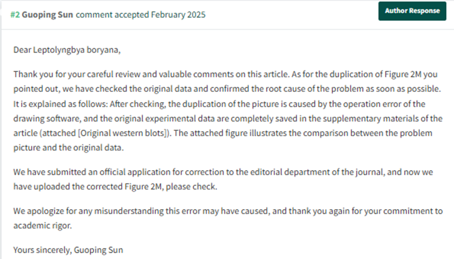Click the 'Yours sincerely, Guoping Sun' signature

(x=68, y=250)
